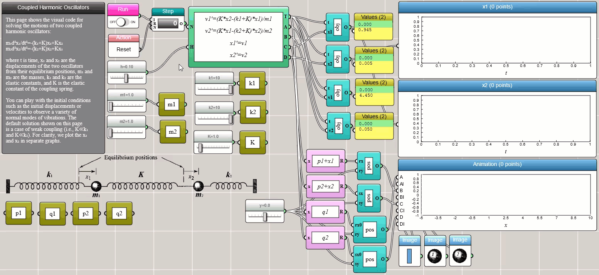The height and width of the screenshot is (275, 599).
Task: Click the ball 2 Image block
Action: (x=460, y=251)
